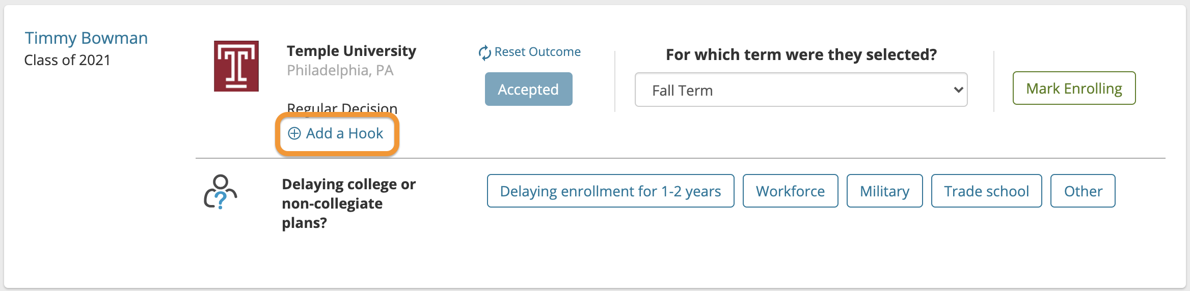
Task: Click the Class of 2021 label
Action: click(x=67, y=60)
